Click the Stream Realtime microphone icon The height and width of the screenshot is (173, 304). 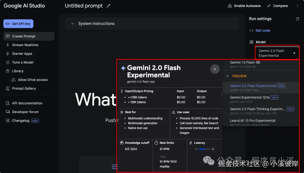[8, 45]
